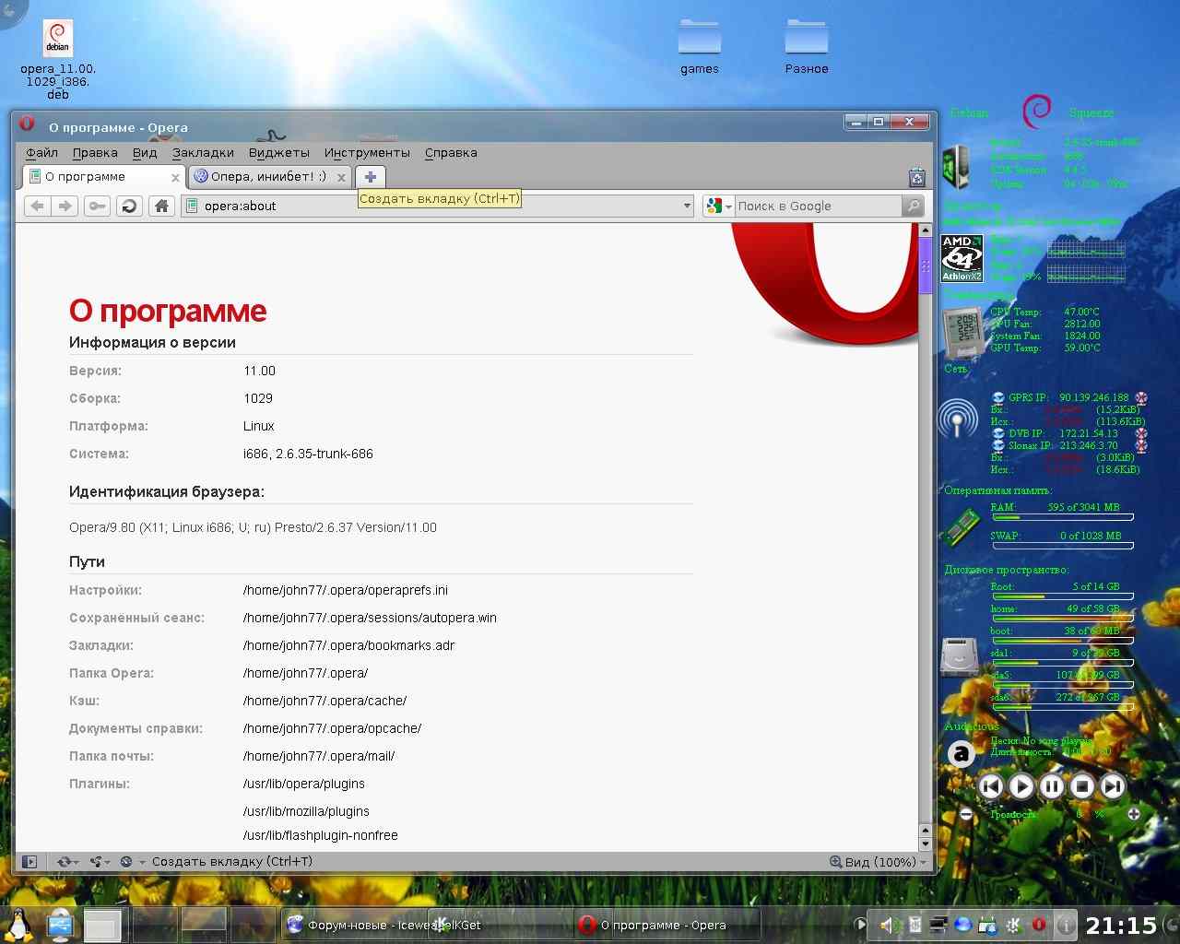Close the 'Опера, инициирует' tab

[x=341, y=178]
